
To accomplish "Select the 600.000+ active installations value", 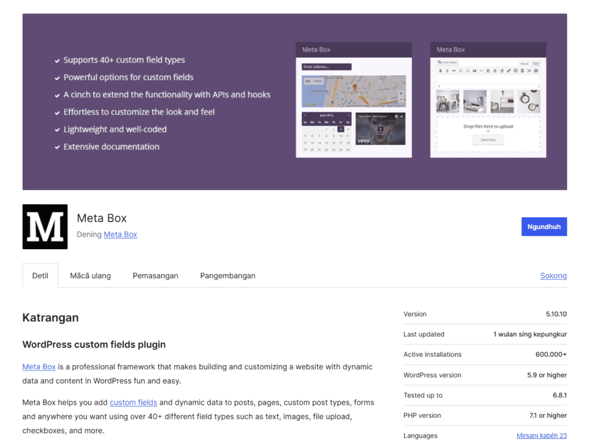I will pyautogui.click(x=551, y=354).
